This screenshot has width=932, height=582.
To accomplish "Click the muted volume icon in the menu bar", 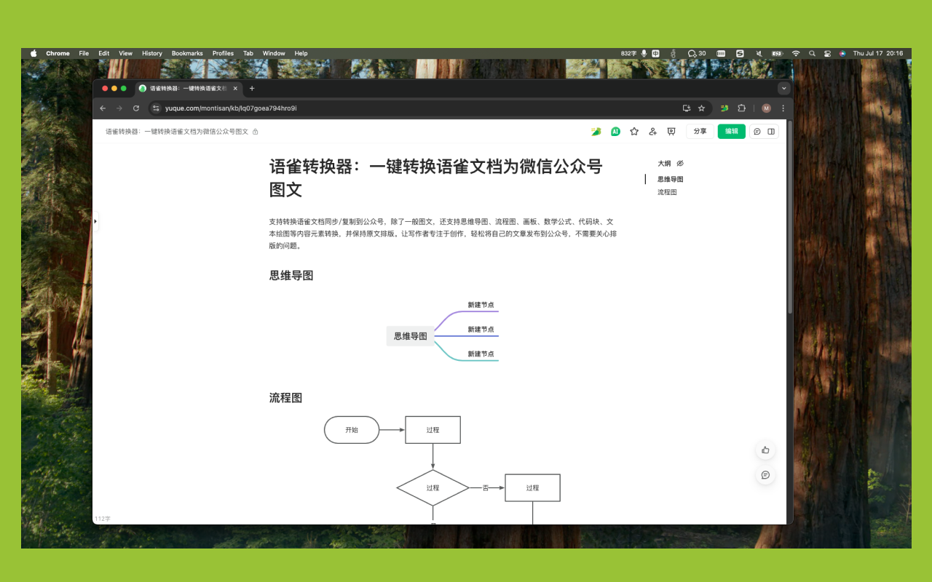I will pos(759,53).
